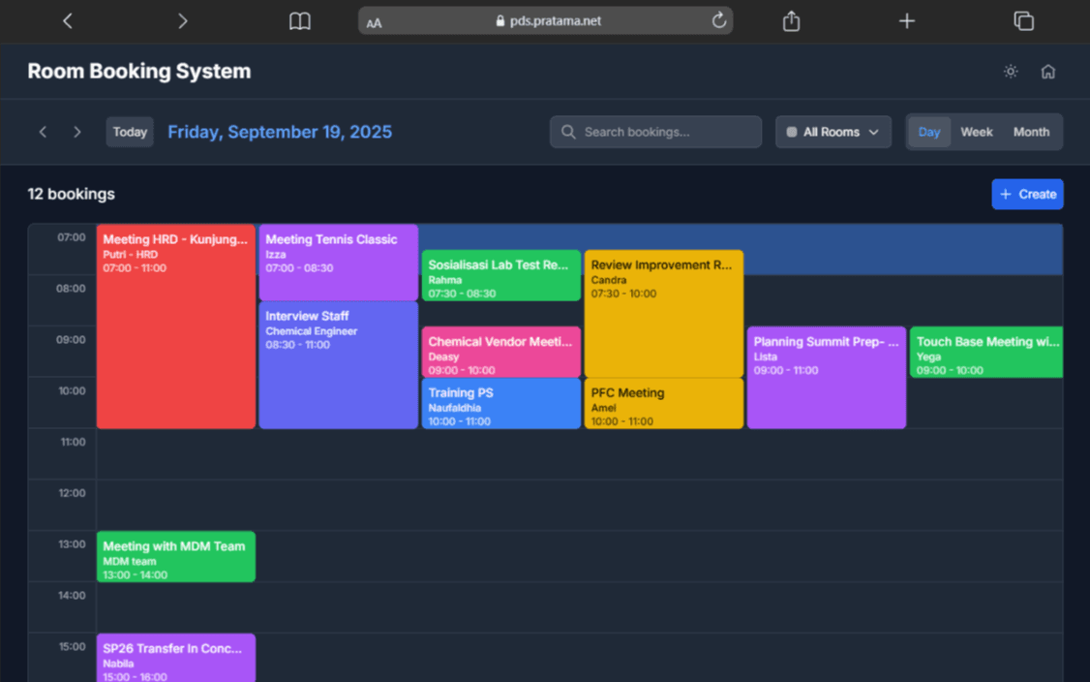Show all Safari tabs overview icon
This screenshot has width=1090, height=682.
click(x=1023, y=21)
